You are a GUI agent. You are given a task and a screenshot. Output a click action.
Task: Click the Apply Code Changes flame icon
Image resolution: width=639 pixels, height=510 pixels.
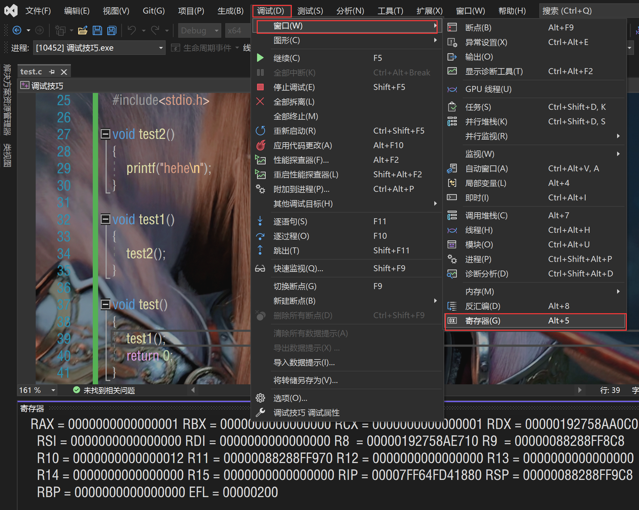(261, 145)
